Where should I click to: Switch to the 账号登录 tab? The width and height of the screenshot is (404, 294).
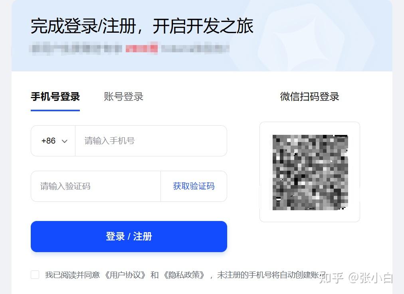tap(123, 97)
